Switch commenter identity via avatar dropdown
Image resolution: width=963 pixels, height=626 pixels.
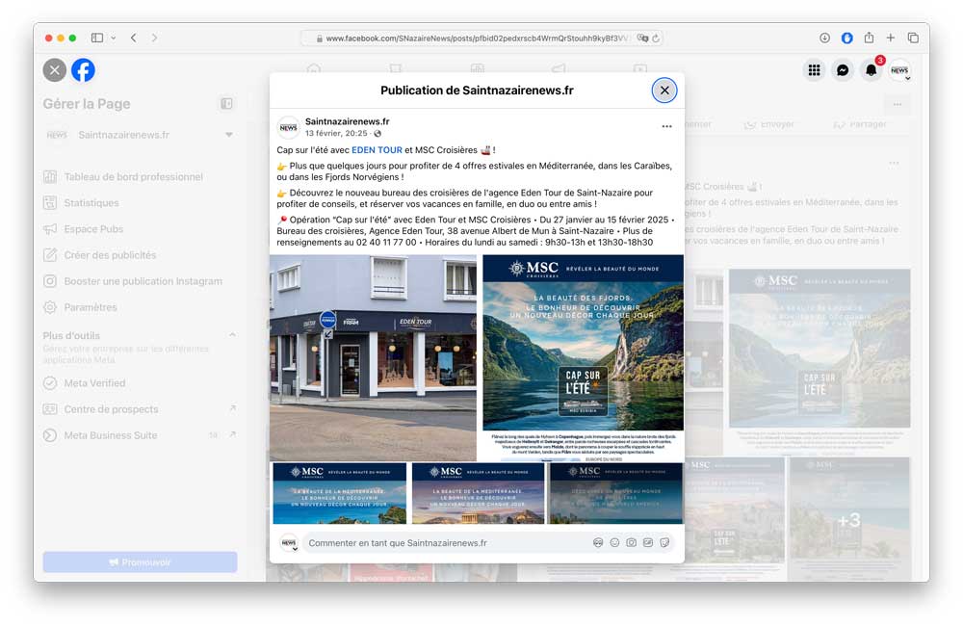[x=289, y=543]
